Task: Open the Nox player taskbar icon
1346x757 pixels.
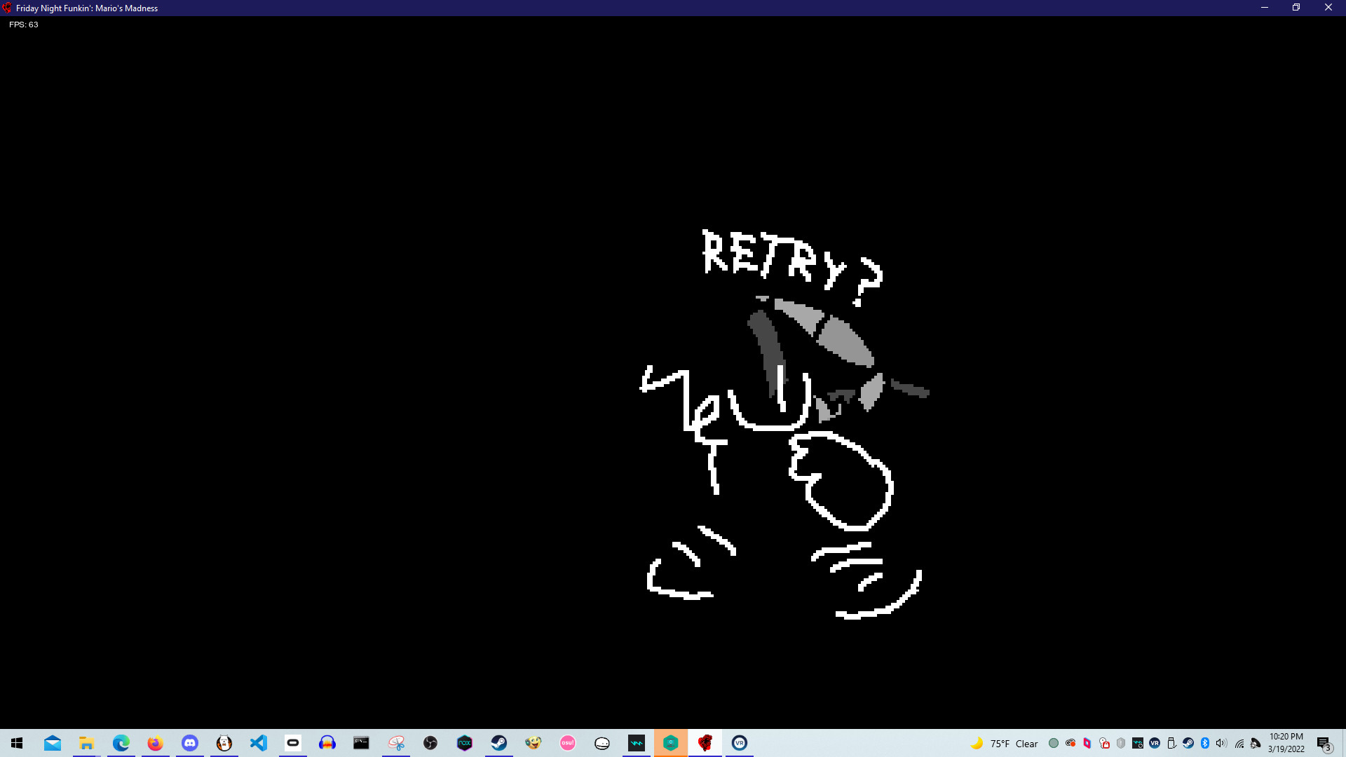Action: [x=464, y=743]
